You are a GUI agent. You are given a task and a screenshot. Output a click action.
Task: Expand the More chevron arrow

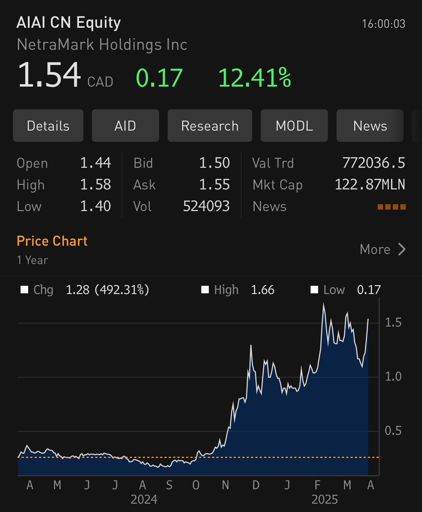[402, 249]
